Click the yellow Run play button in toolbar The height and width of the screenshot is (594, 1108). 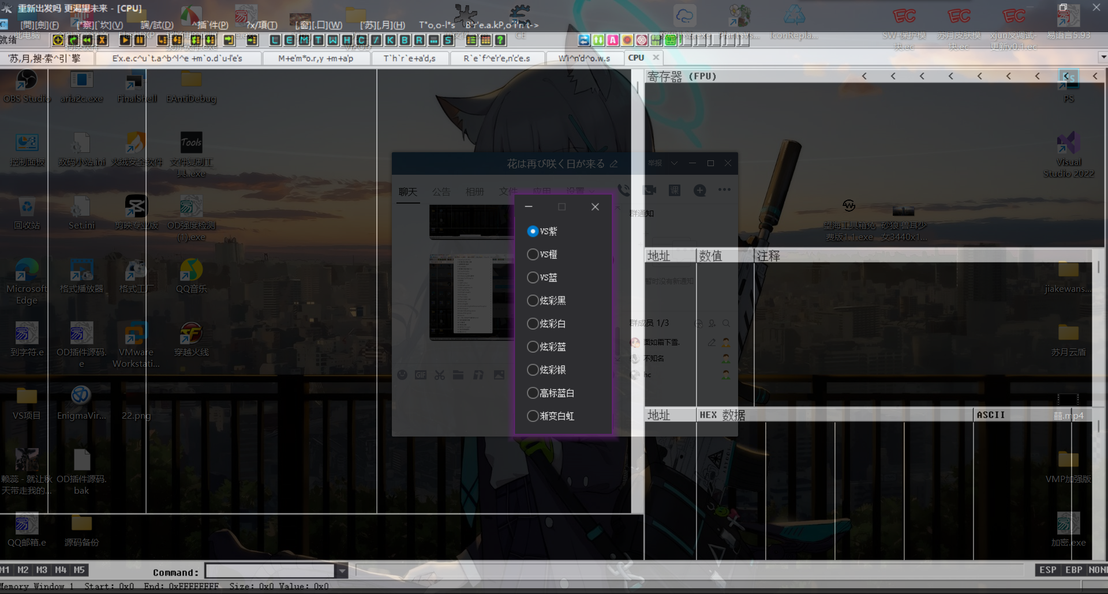(125, 40)
